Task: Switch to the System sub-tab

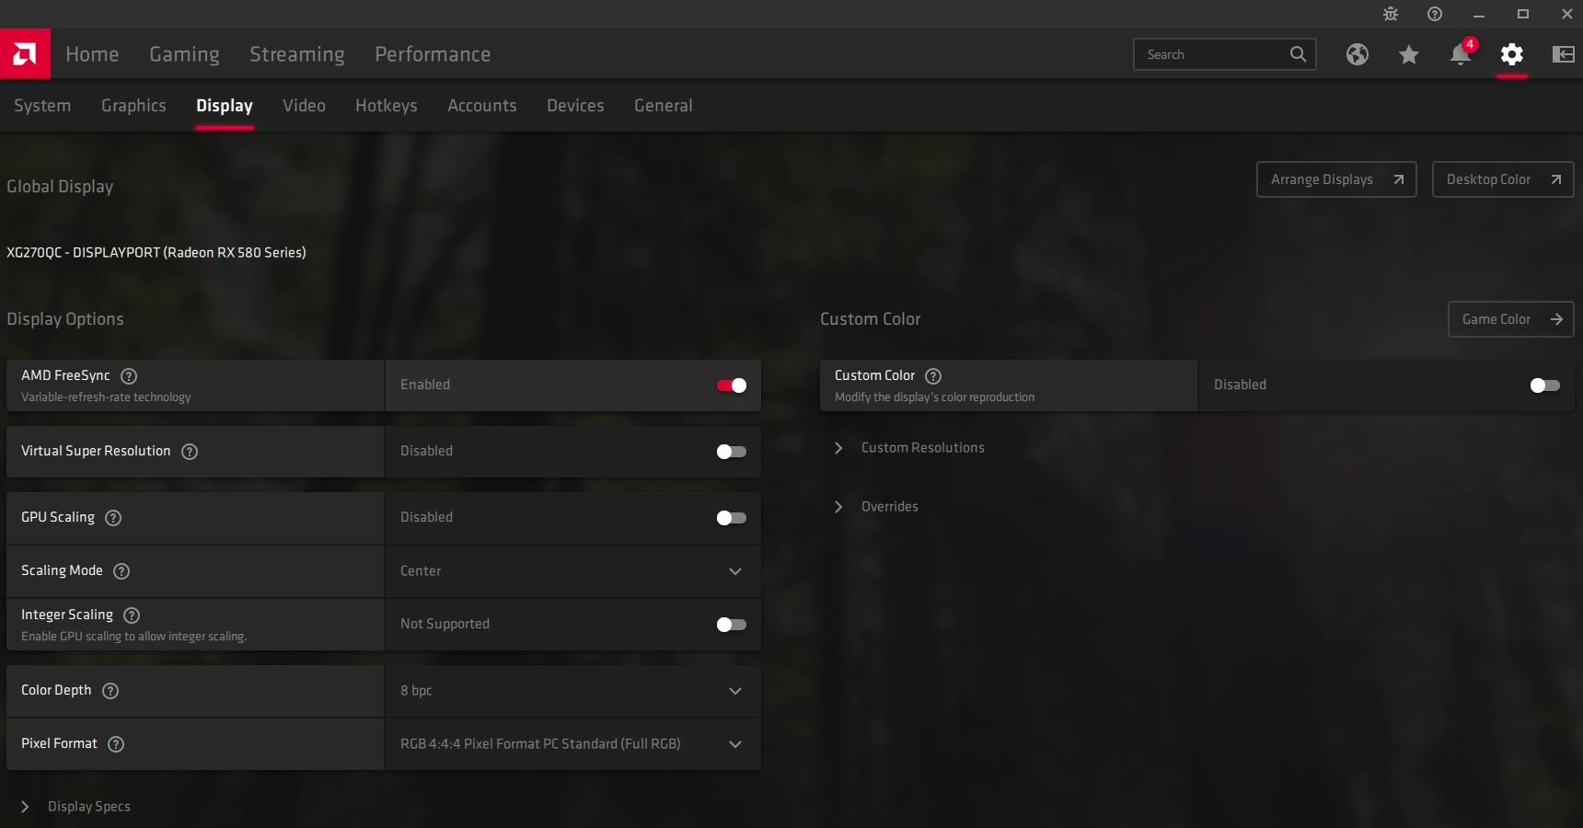Action: pos(42,106)
